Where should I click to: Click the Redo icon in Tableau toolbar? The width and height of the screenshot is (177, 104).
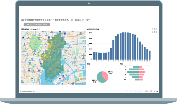click(131, 91)
